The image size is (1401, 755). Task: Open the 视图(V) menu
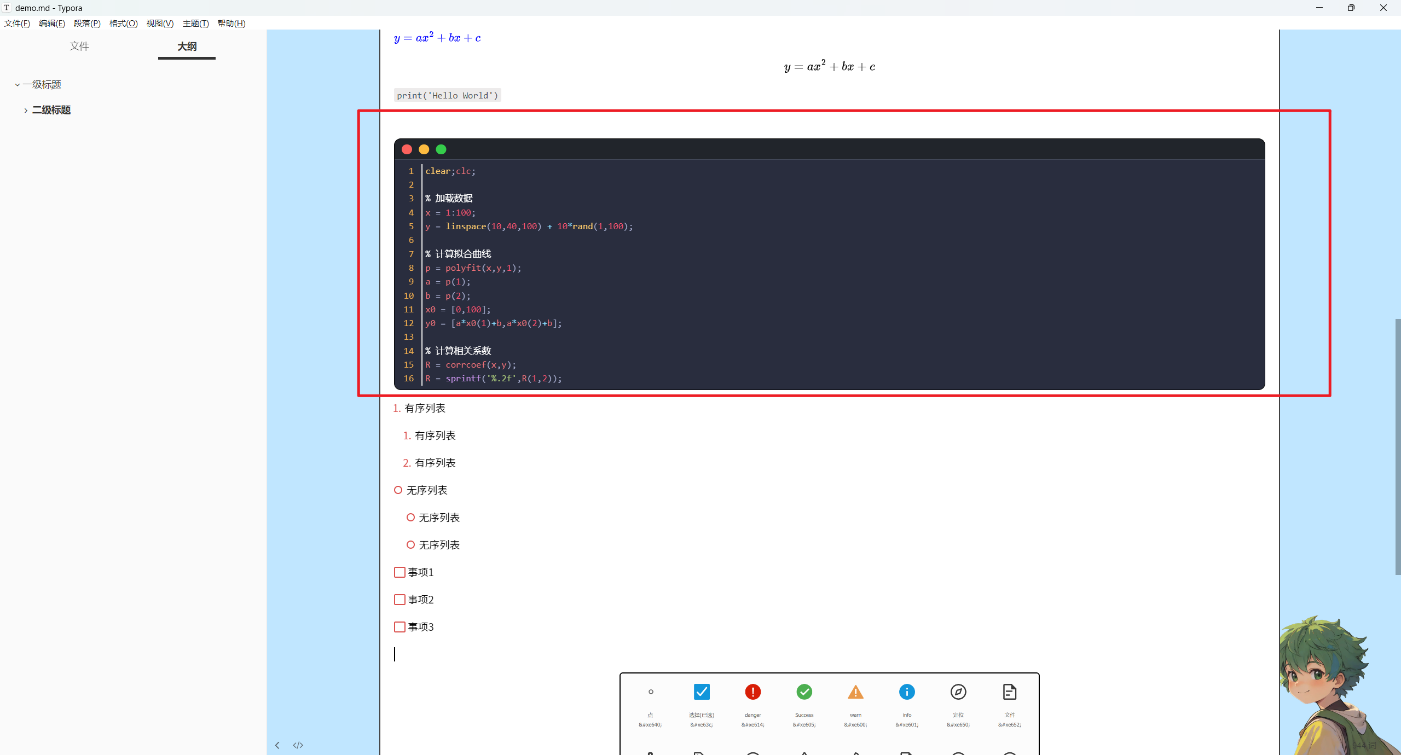tap(160, 24)
